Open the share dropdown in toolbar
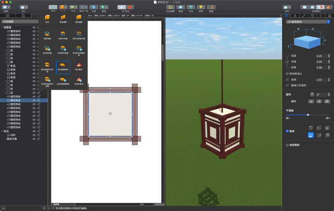 [x=287, y=7]
